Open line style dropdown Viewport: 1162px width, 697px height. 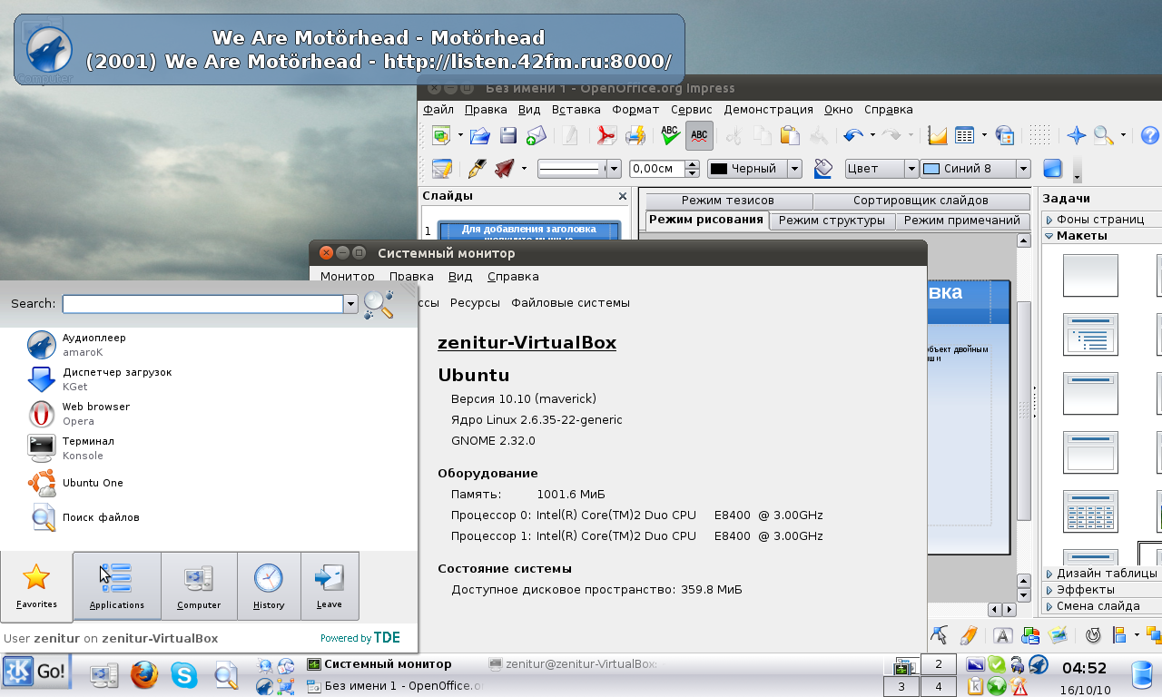tap(614, 169)
